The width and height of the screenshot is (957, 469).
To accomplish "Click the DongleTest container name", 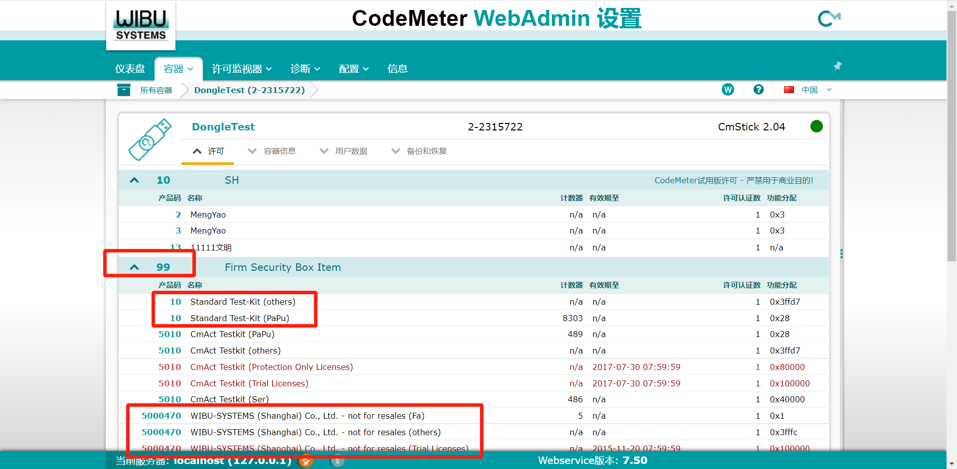I will [x=223, y=127].
